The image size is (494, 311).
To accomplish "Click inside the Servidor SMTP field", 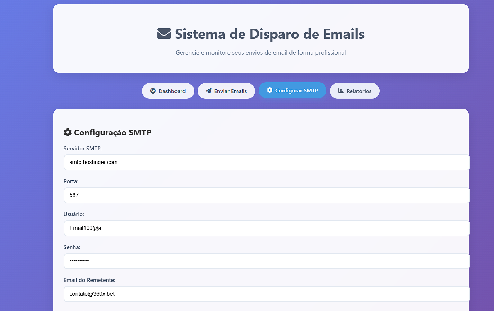I will 267,162.
